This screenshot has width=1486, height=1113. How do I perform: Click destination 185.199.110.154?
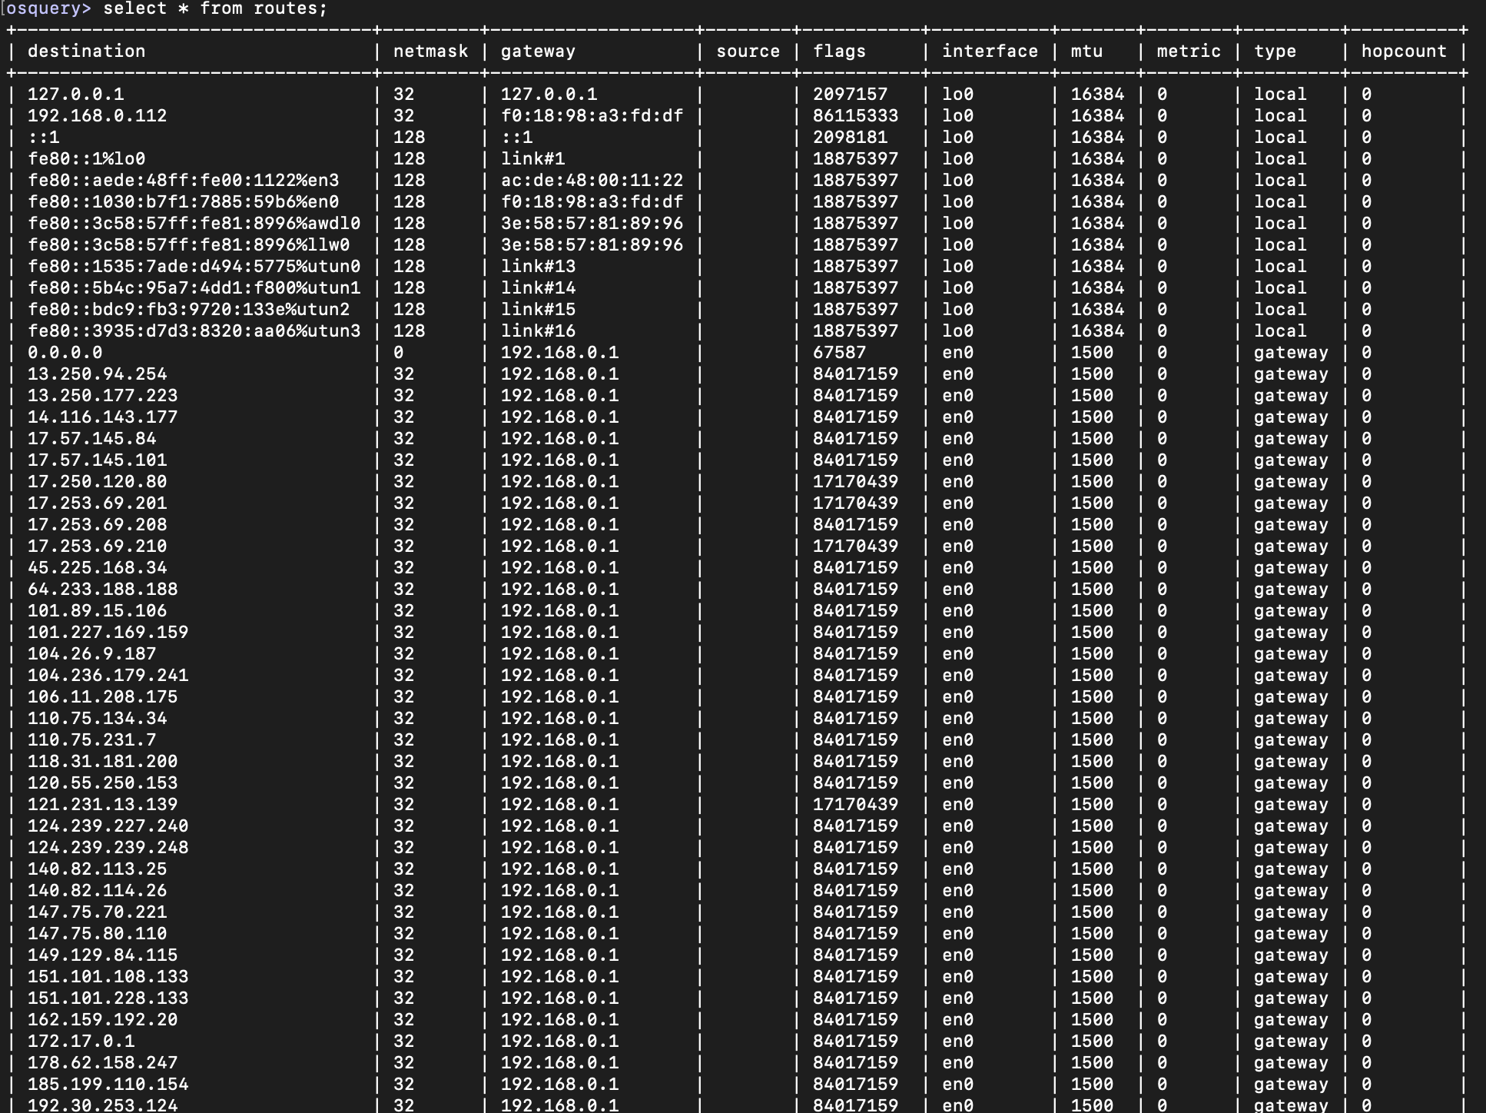(108, 1085)
